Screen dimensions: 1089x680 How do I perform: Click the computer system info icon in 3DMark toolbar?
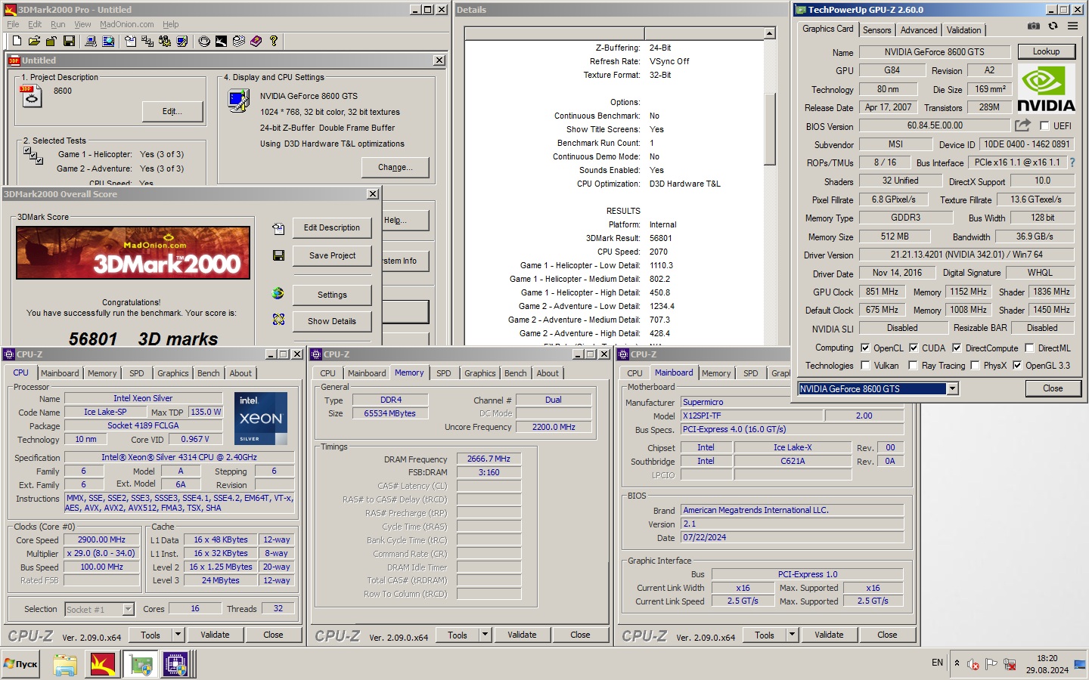point(91,41)
